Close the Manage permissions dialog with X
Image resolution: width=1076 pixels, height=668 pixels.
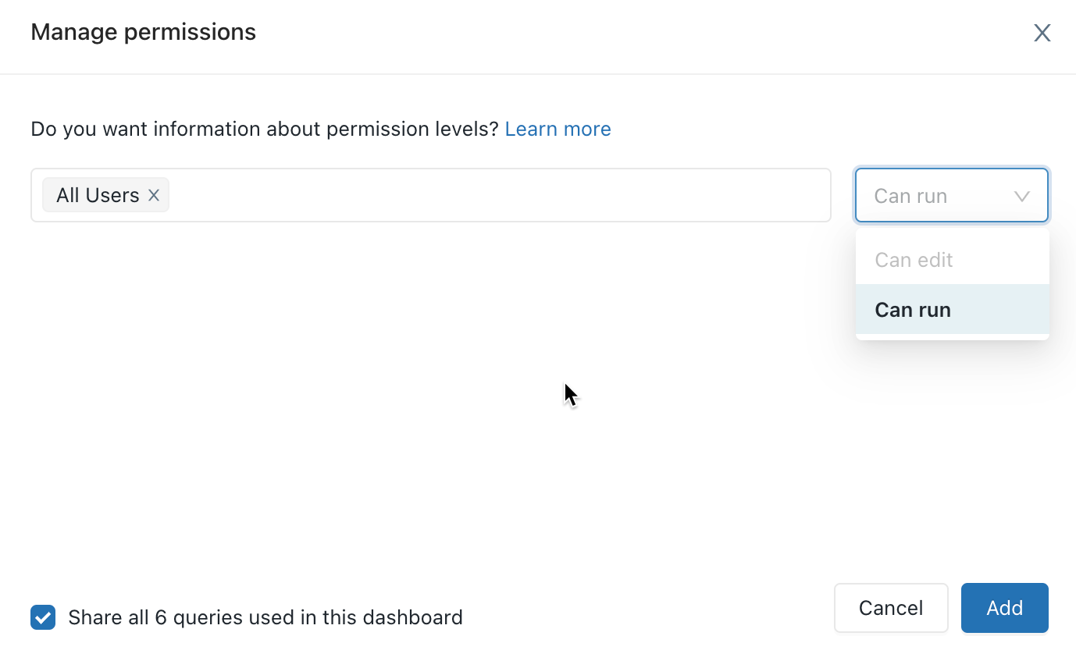[x=1042, y=33]
